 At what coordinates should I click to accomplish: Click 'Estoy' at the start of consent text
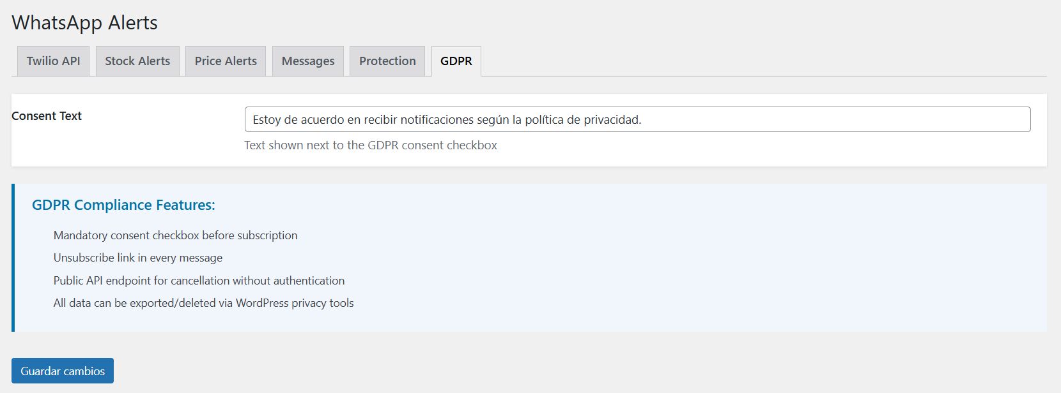[x=267, y=120]
